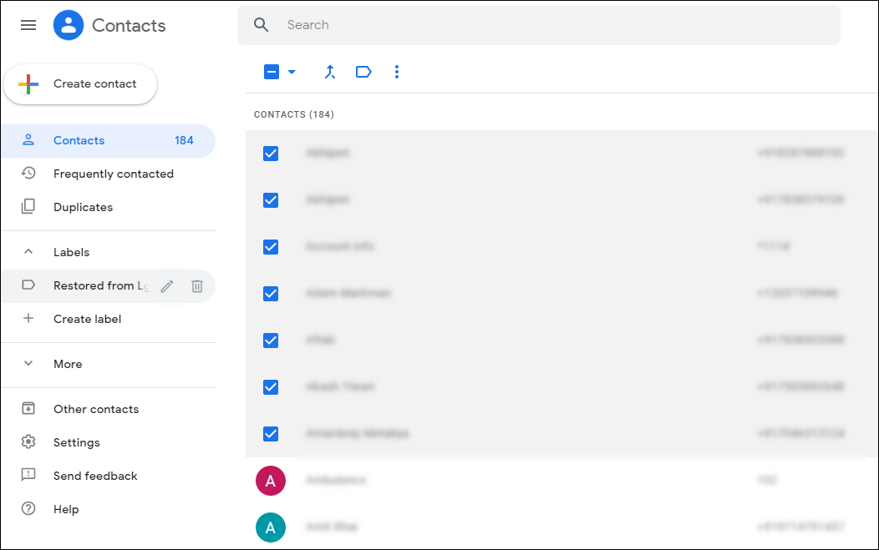Open the more actions three-dot menu
Viewport: 879px width, 550px height.
pyautogui.click(x=397, y=72)
